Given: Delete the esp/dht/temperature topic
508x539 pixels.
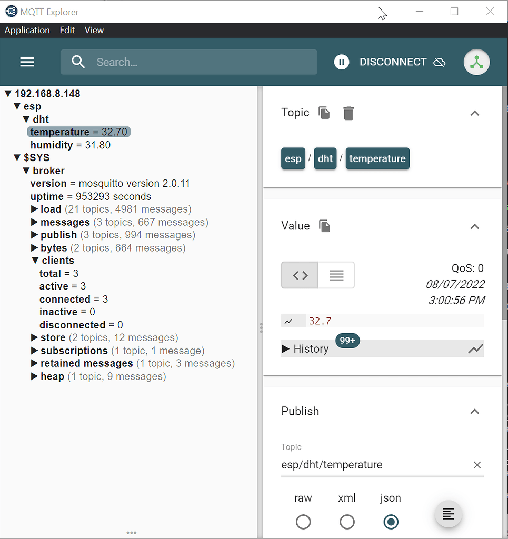Looking at the screenshot, I should click(x=348, y=113).
